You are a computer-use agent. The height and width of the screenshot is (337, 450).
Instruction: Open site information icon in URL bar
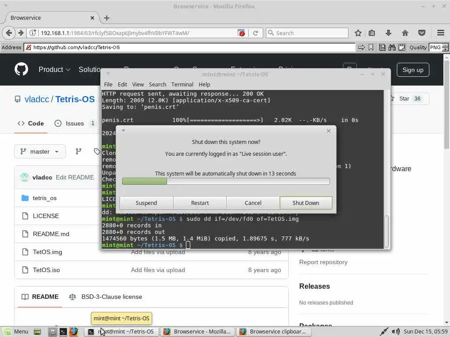(x=33, y=33)
